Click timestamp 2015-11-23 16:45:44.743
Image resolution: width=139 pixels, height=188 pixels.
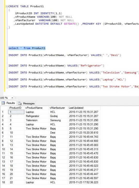84,137
